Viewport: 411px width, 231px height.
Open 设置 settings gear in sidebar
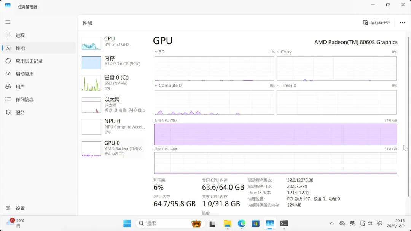(x=8, y=208)
